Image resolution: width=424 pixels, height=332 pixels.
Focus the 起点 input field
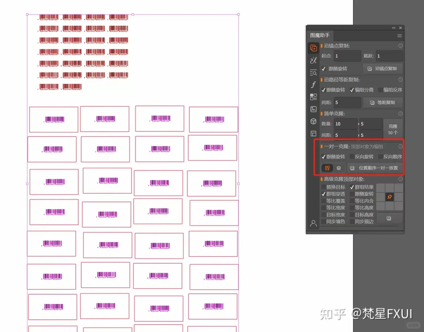coord(347,56)
